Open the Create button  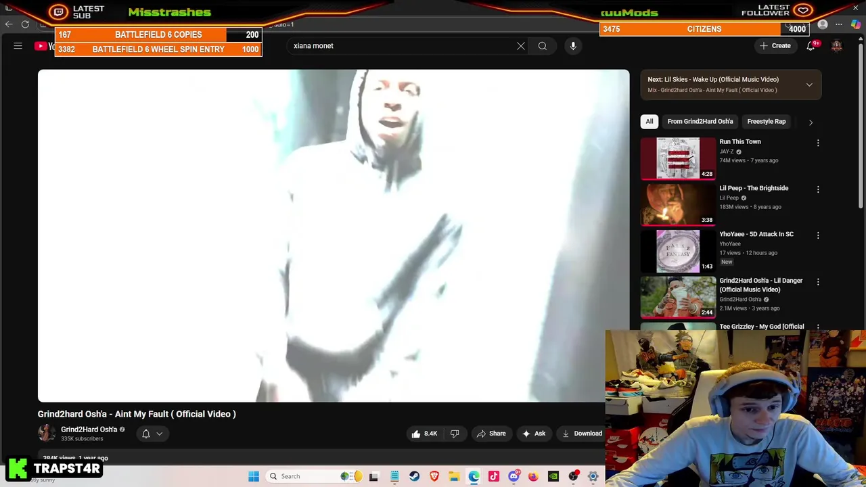pos(775,46)
